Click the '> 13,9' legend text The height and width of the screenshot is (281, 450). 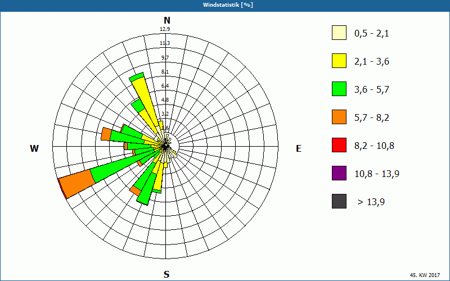tap(371, 202)
